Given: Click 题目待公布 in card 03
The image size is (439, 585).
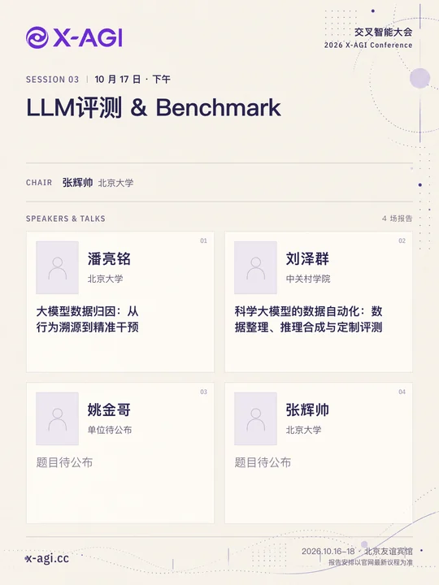Looking at the screenshot, I should point(64,462).
